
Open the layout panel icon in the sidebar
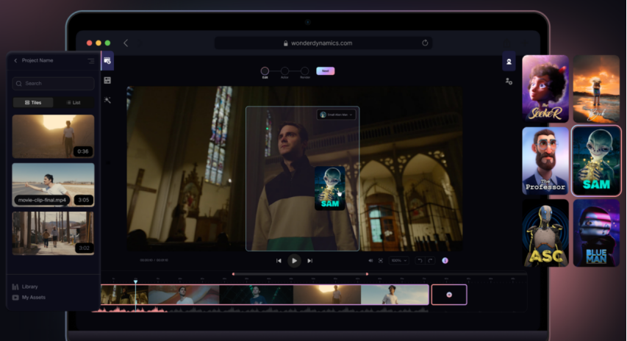(107, 80)
